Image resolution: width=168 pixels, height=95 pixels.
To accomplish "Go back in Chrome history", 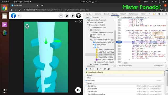I will 12,10.
